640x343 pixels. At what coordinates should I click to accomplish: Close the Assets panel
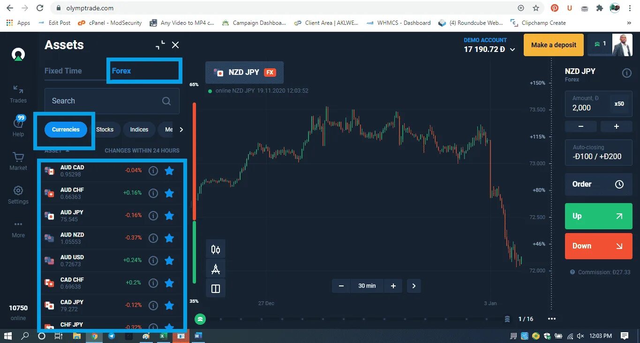(175, 45)
